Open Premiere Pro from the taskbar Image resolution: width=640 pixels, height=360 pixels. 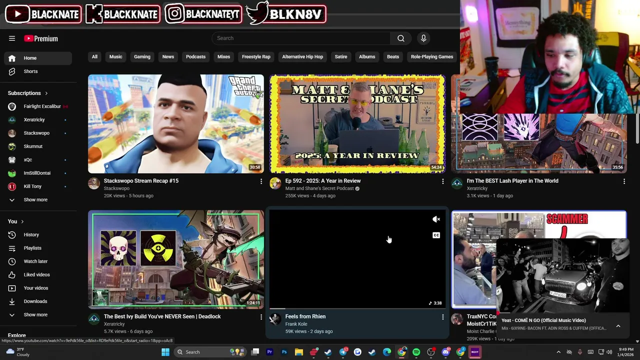(269, 352)
